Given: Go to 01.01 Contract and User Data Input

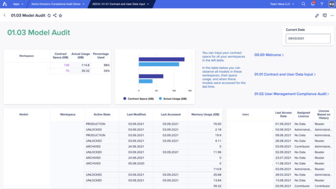Looking at the screenshot, I should pos(285,75).
